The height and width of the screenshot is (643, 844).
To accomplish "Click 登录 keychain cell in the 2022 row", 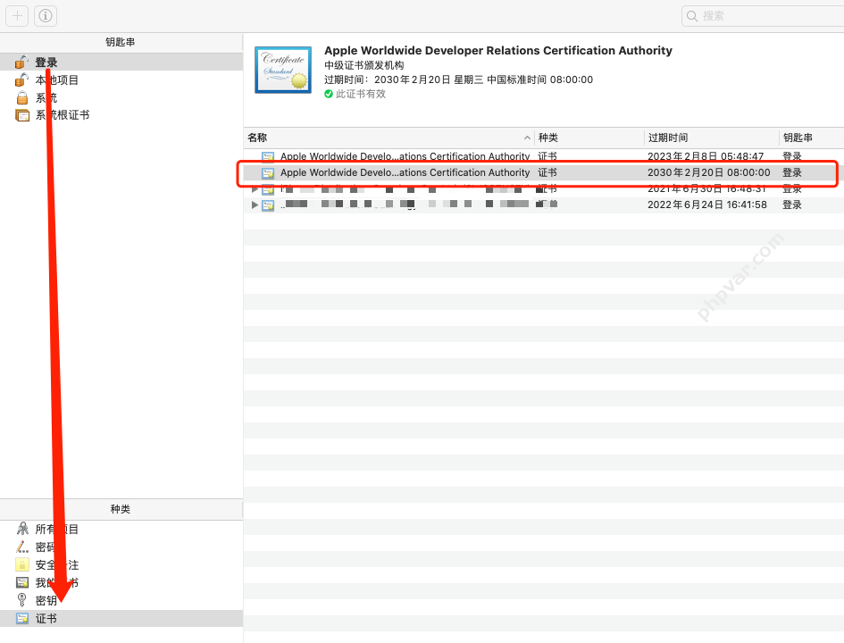I will coord(792,205).
